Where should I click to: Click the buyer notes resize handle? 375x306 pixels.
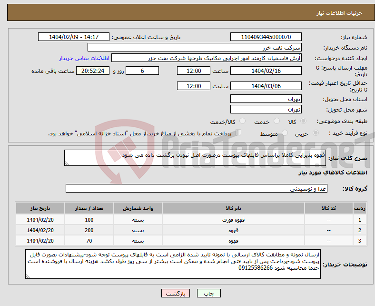(x=28, y=276)
